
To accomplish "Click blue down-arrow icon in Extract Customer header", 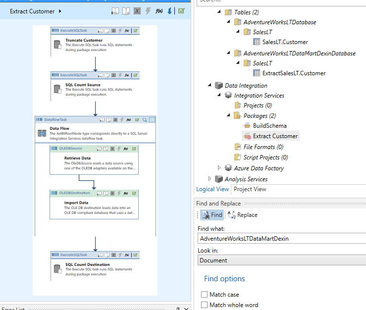I will pyautogui.click(x=170, y=11).
